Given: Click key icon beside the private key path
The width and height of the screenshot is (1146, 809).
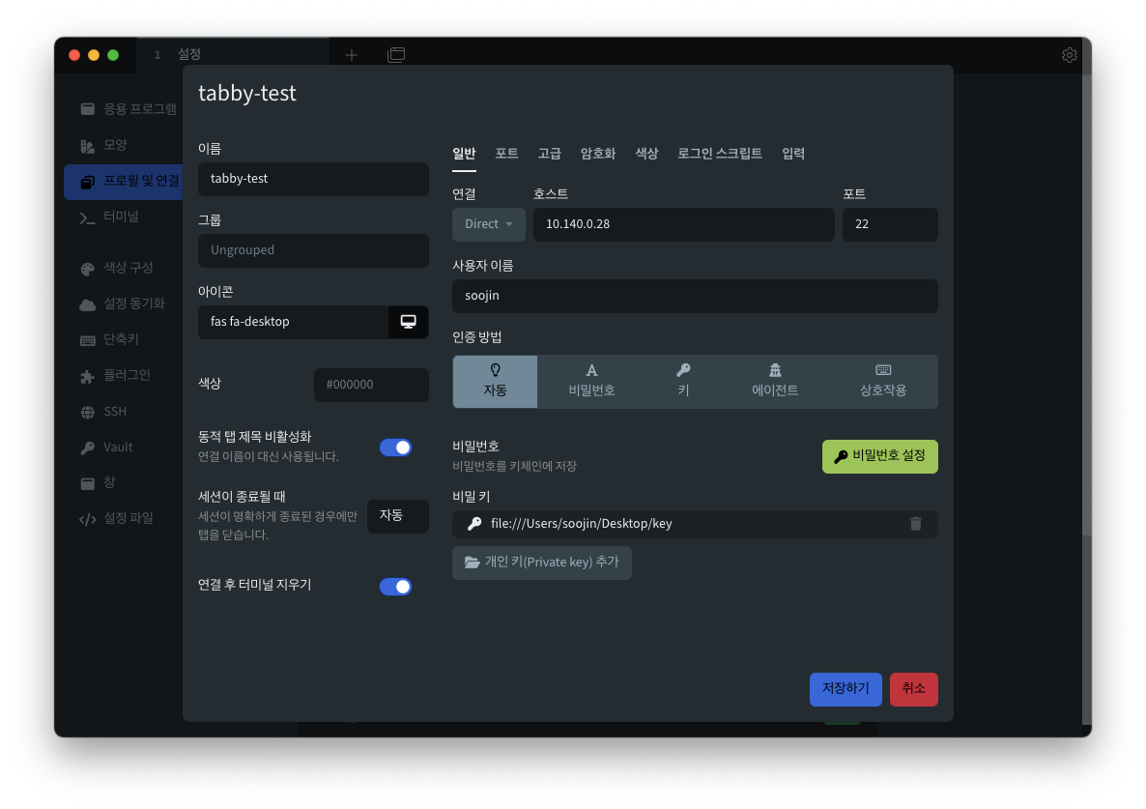Looking at the screenshot, I should point(474,523).
